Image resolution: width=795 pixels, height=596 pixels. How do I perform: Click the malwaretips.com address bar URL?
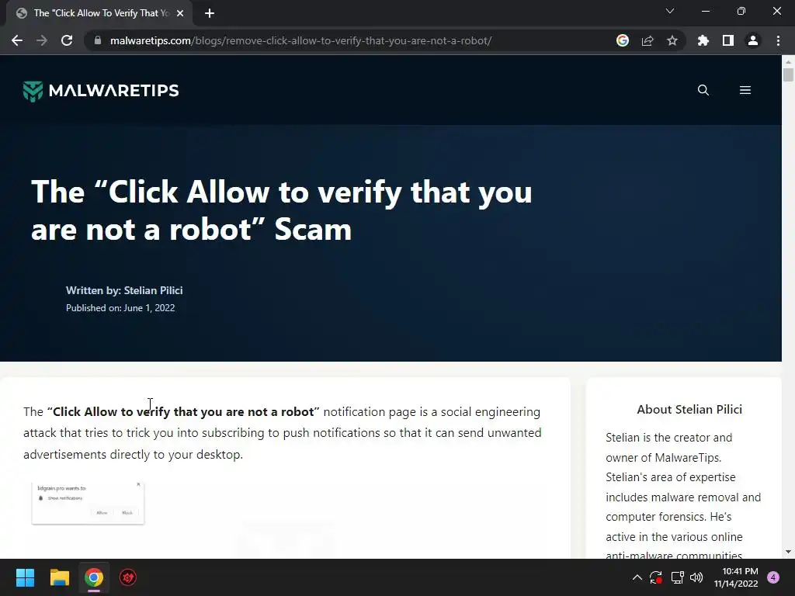300,40
